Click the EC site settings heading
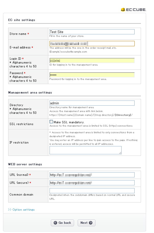The width and height of the screenshot is (154, 233). [x=22, y=20]
